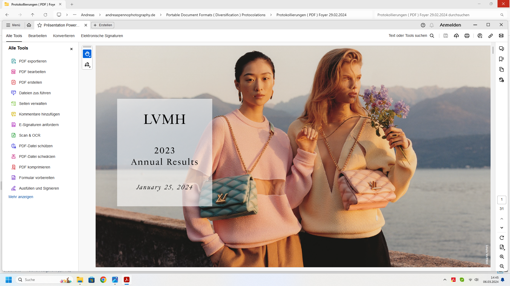The width and height of the screenshot is (510, 286).
Task: Open File Explorer from taskbar
Action: click(x=80, y=280)
